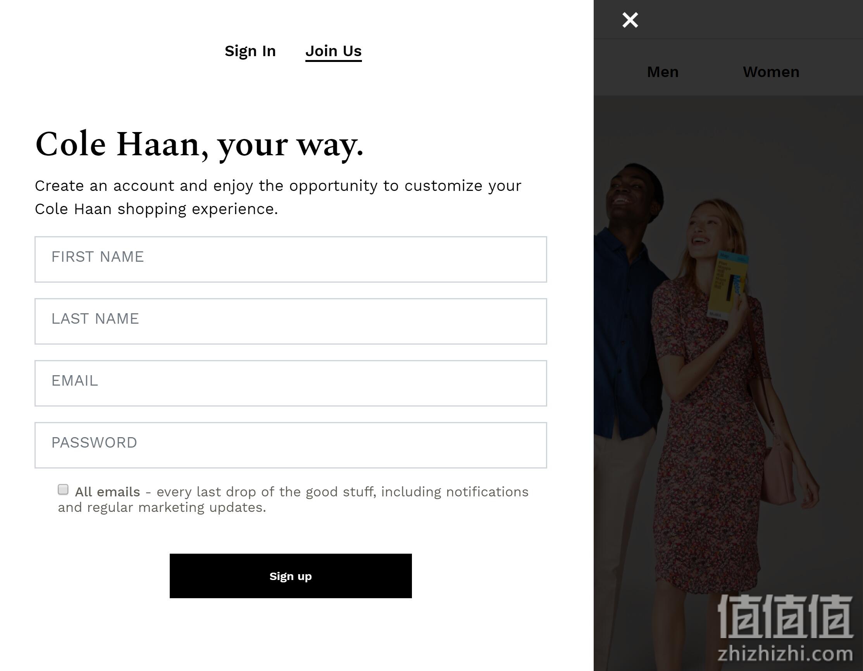Image resolution: width=863 pixels, height=671 pixels.
Task: Click the couple promotional photo
Action: pyautogui.click(x=728, y=383)
